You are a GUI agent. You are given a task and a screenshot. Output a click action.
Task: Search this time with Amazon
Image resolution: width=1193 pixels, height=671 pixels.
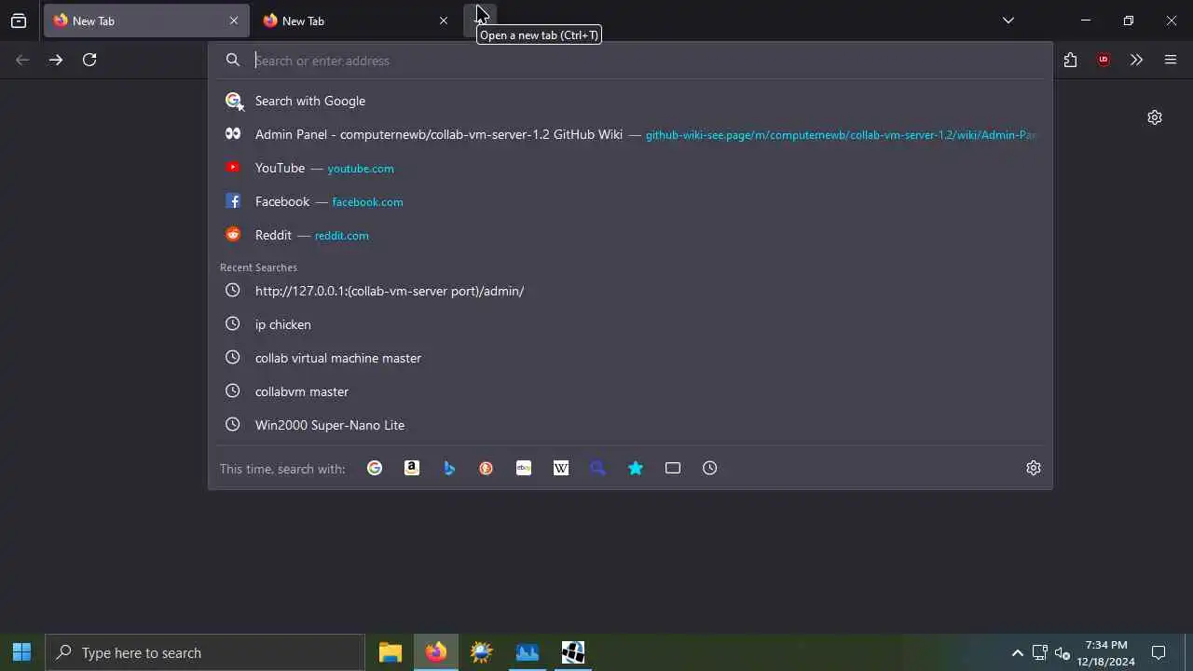coord(412,468)
